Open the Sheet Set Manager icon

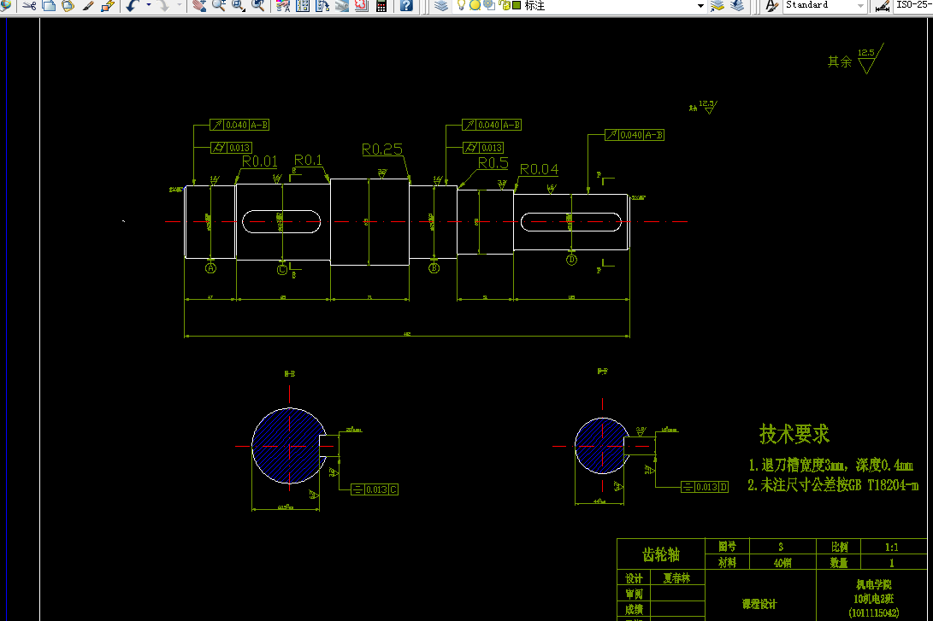tap(342, 6)
